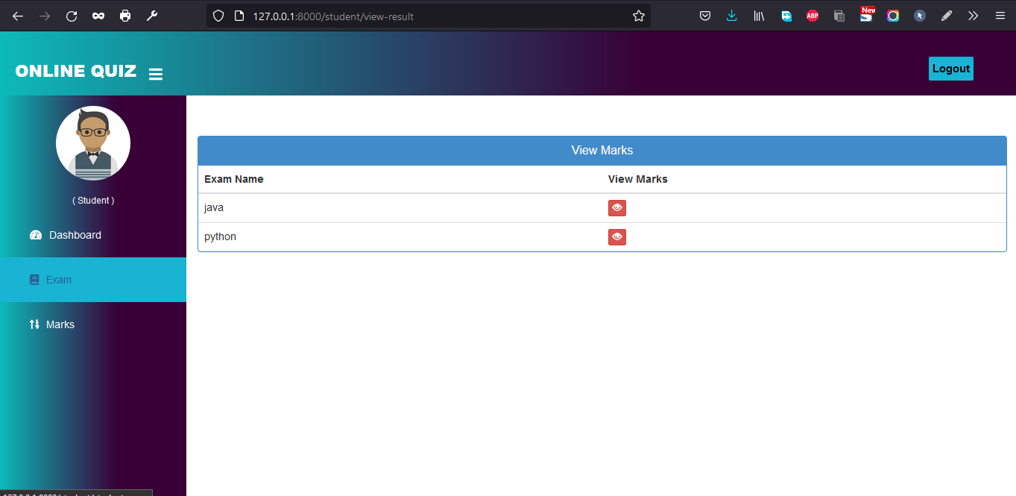Screen dimensions: 1016x496
Task: Open the browser Downloads icon
Action: [x=731, y=16]
